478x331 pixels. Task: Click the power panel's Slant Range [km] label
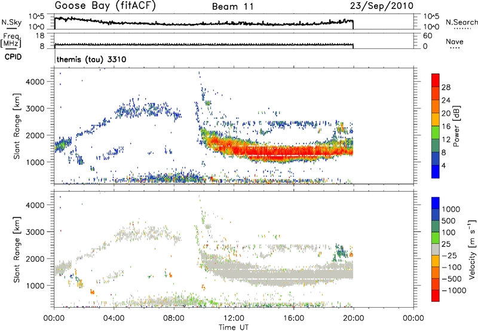coord(17,126)
